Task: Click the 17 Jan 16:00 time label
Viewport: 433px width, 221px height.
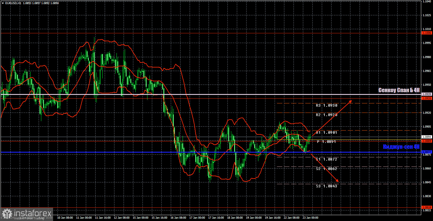Action: point(216,218)
